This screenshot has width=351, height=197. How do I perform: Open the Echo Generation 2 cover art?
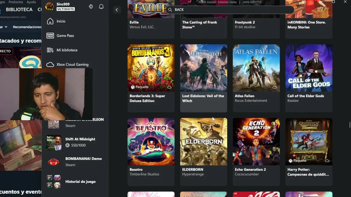pyautogui.click(x=256, y=142)
